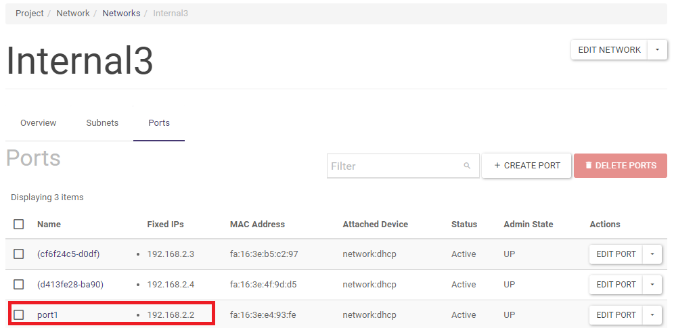Screen dimensions: 674x328
Task: Click the Create Port button
Action: tap(527, 166)
